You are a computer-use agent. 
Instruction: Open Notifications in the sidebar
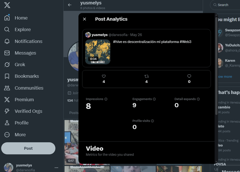pyautogui.click(x=23, y=41)
